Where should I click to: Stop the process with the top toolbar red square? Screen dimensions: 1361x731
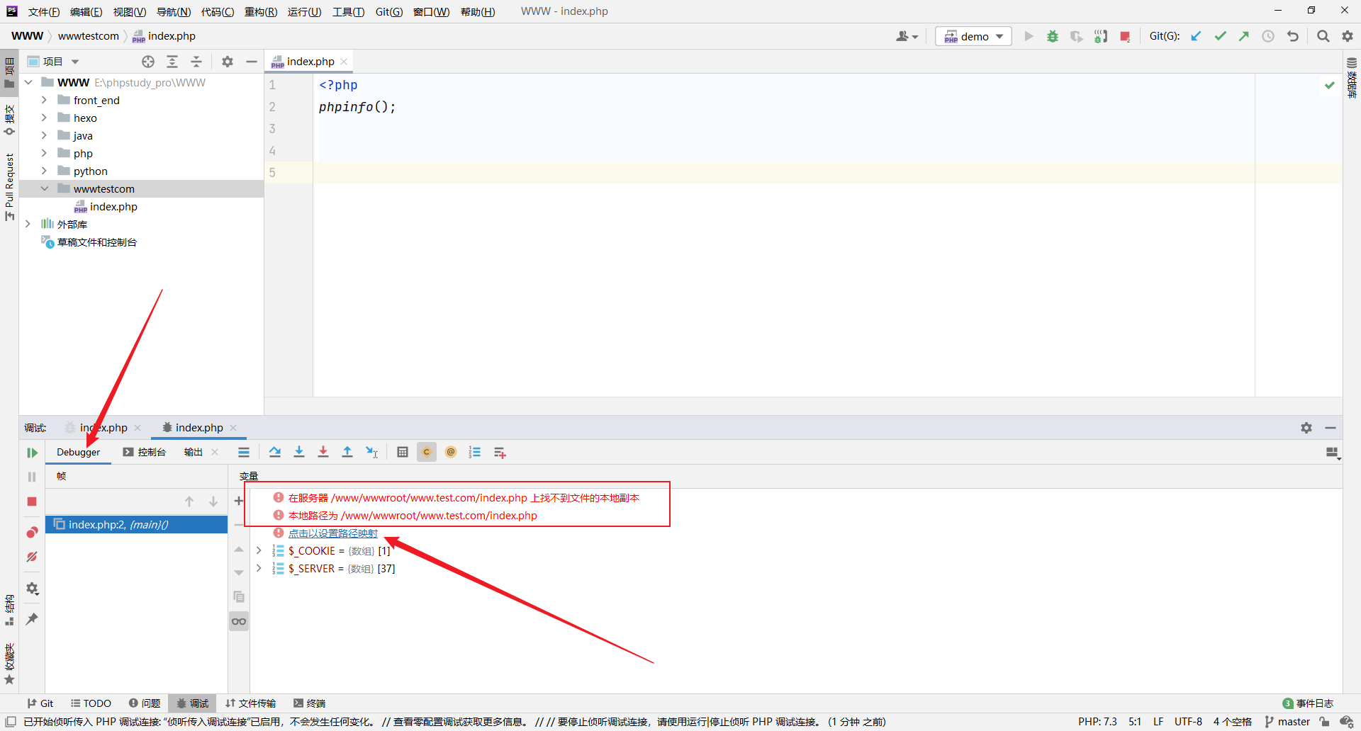pyautogui.click(x=1125, y=36)
